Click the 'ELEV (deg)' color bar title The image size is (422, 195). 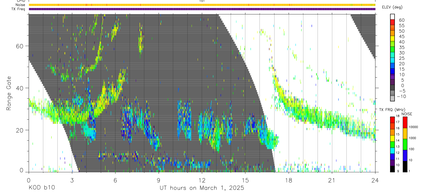[392, 7]
